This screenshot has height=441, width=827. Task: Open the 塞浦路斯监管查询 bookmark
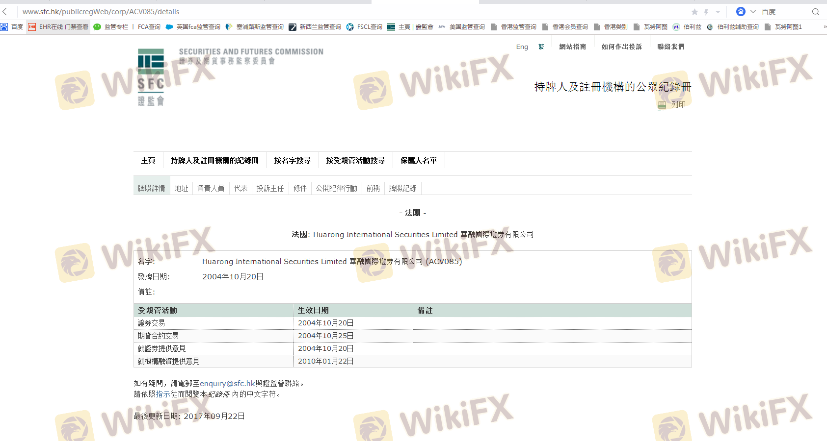[255, 27]
